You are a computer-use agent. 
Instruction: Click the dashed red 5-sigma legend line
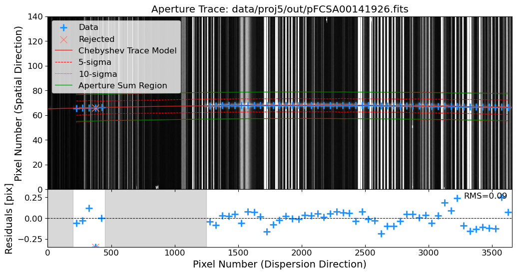pos(63,62)
